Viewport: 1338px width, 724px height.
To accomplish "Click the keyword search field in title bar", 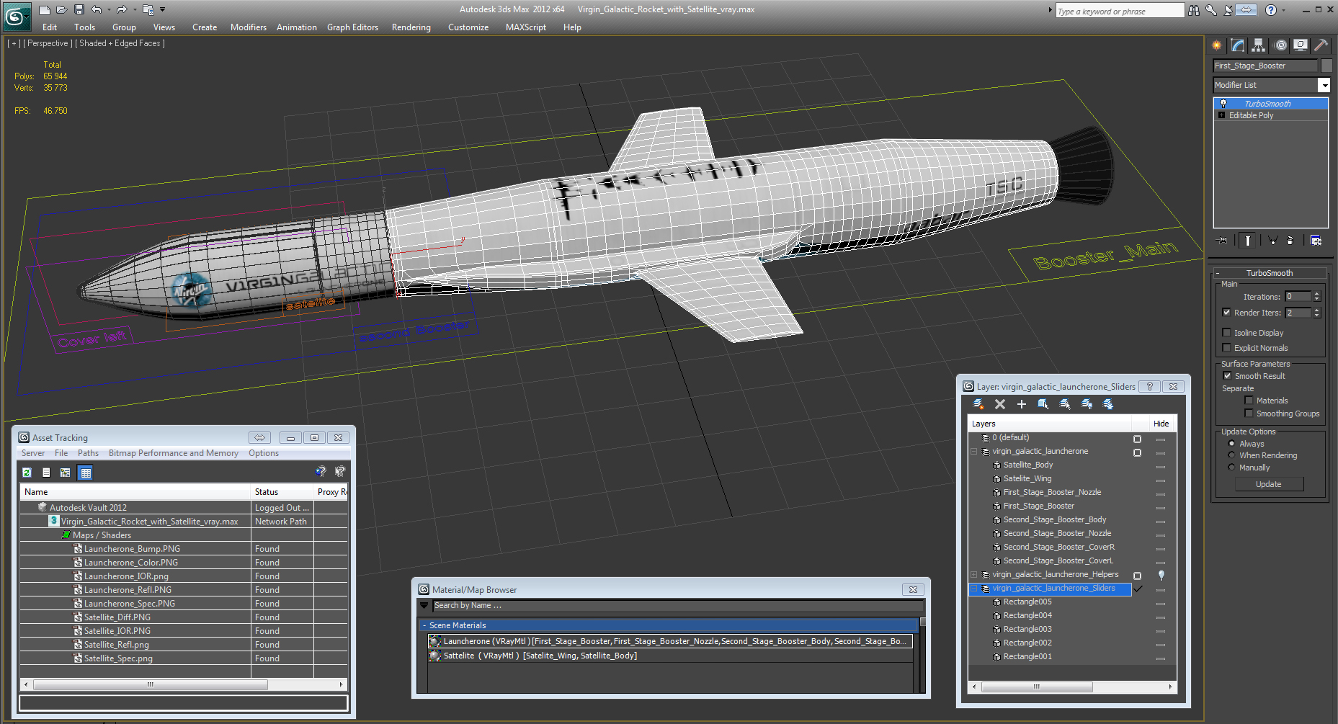I will point(1119,11).
